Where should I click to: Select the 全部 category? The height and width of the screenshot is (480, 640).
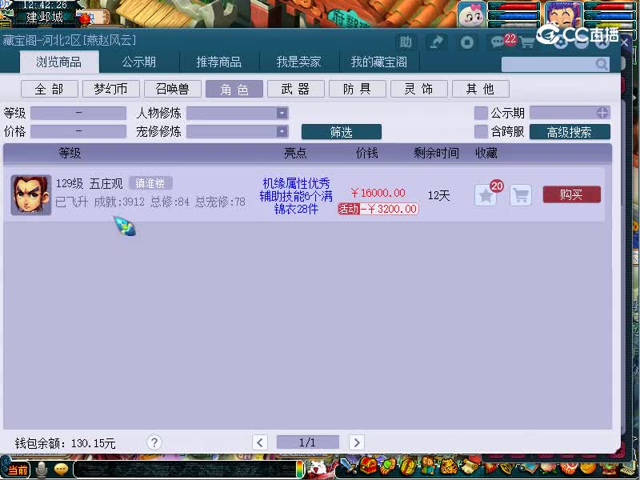(49, 89)
